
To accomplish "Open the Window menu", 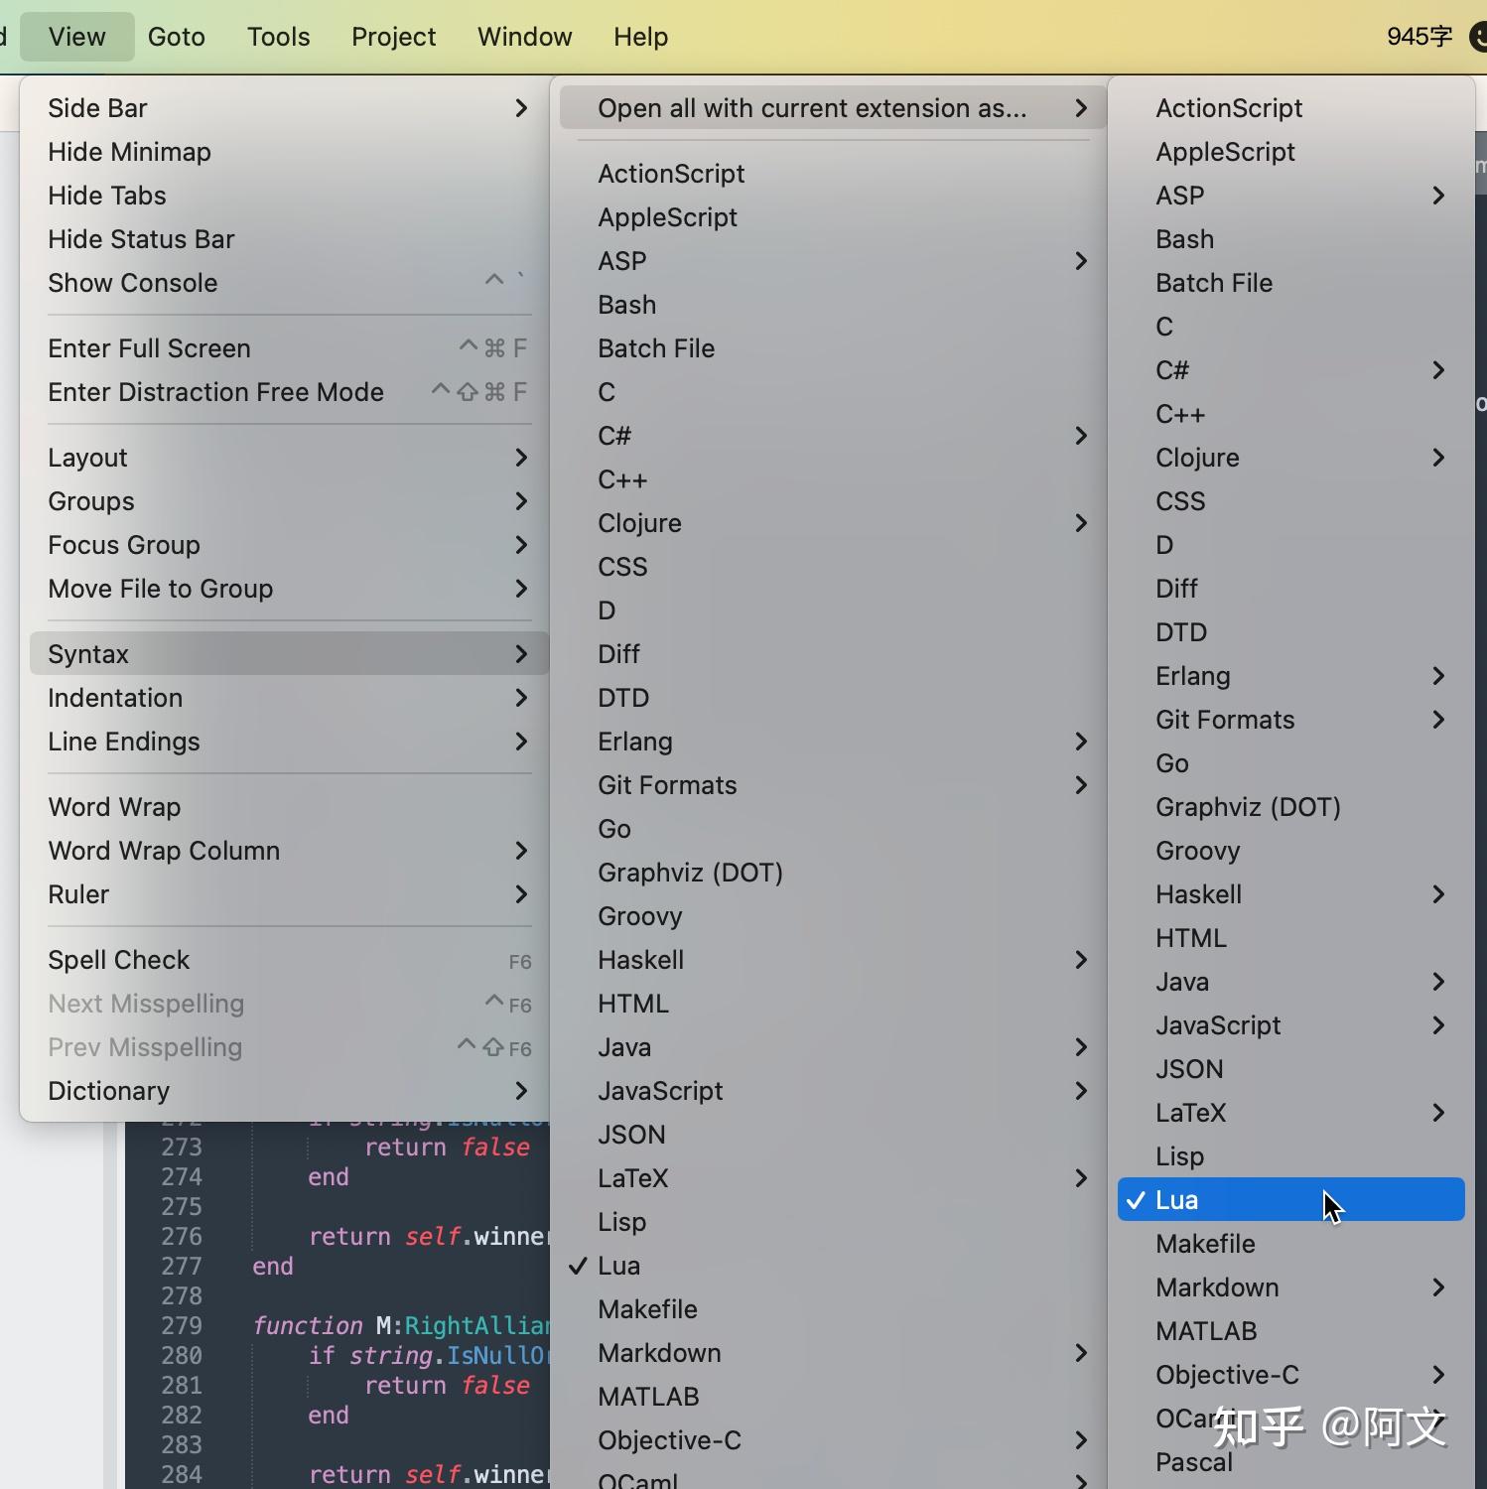I will click(x=524, y=37).
